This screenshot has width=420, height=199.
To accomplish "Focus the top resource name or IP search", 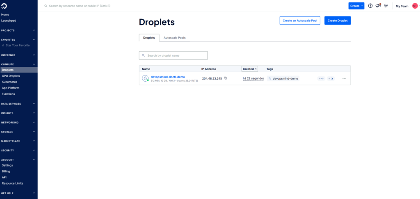I will click(80, 6).
